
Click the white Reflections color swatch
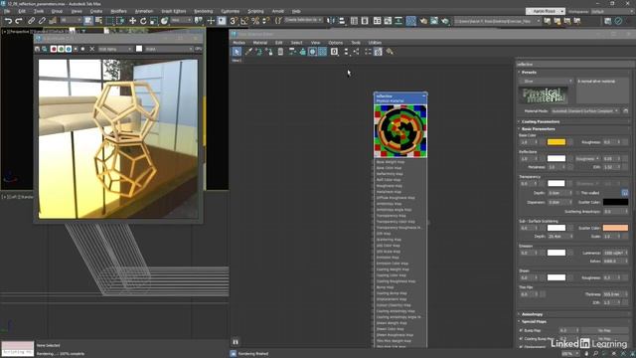tap(556, 158)
